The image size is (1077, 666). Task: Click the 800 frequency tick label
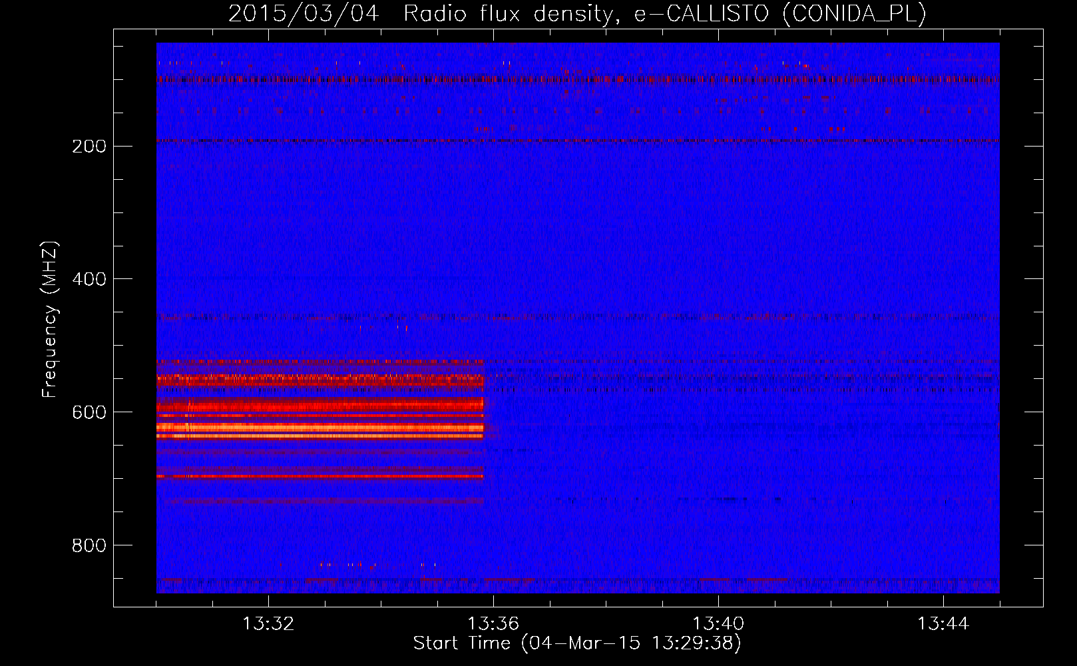89,545
